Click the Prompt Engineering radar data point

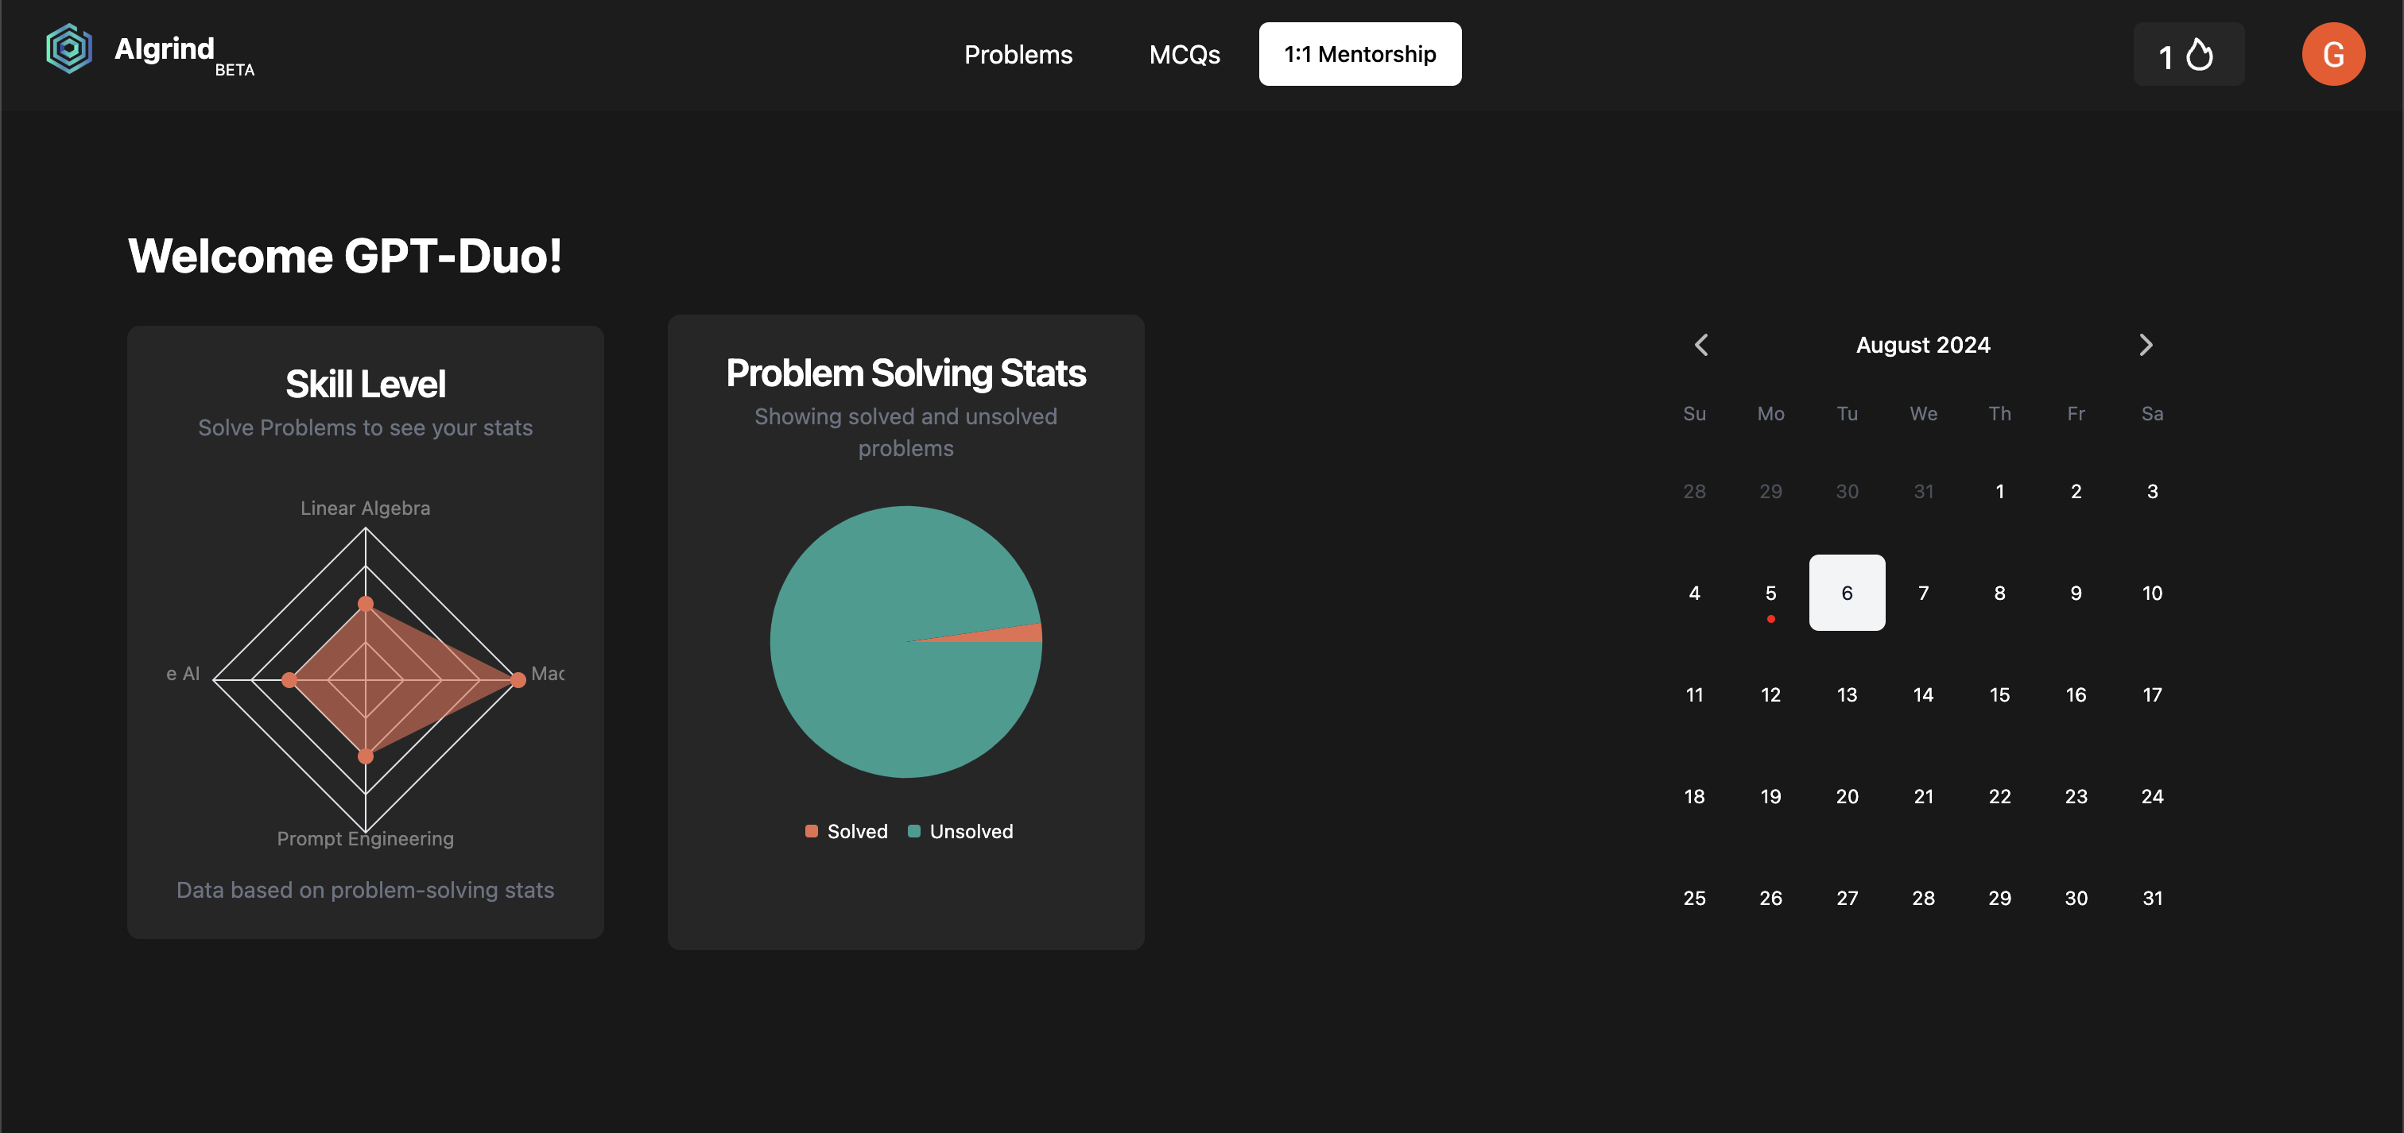(x=366, y=756)
